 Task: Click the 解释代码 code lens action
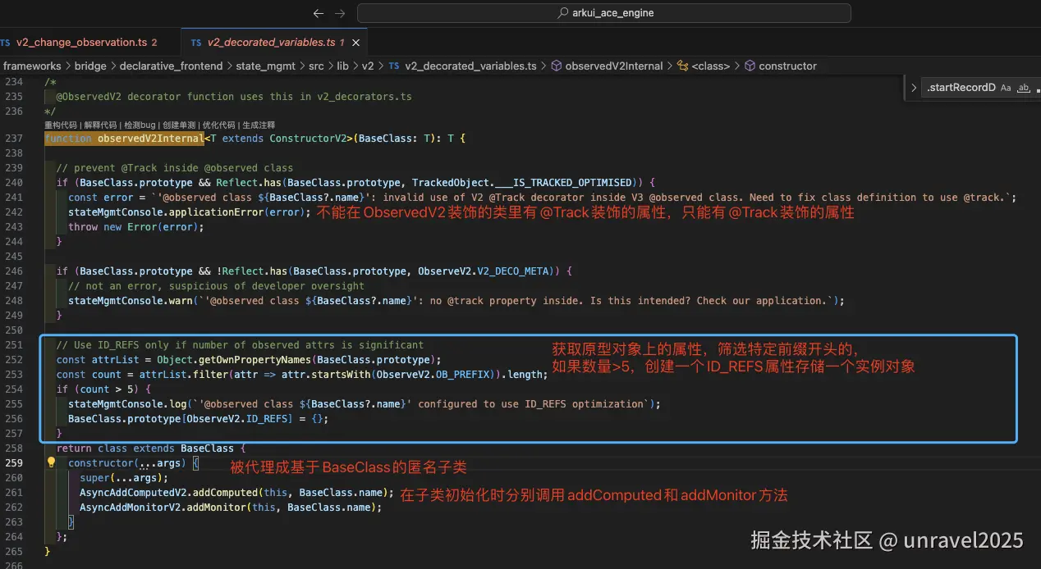tap(99, 125)
